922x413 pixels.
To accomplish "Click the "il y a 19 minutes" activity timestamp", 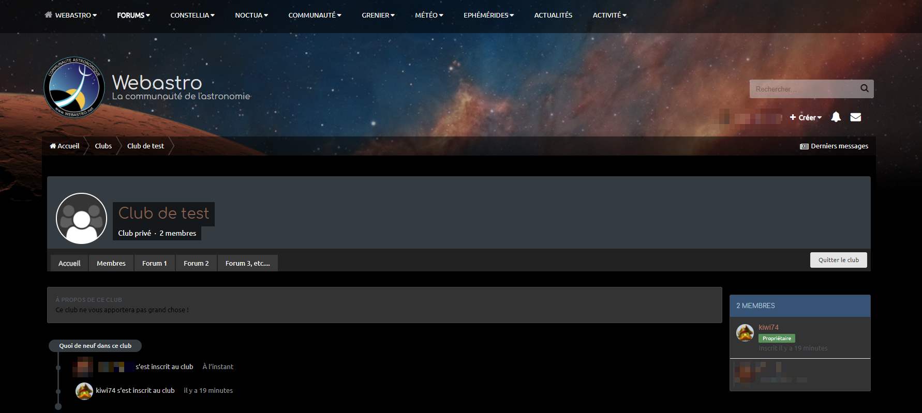I will coord(208,391).
